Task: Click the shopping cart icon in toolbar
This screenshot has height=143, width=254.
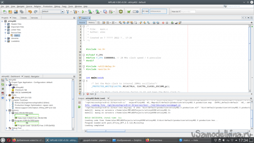Action: click(129, 12)
